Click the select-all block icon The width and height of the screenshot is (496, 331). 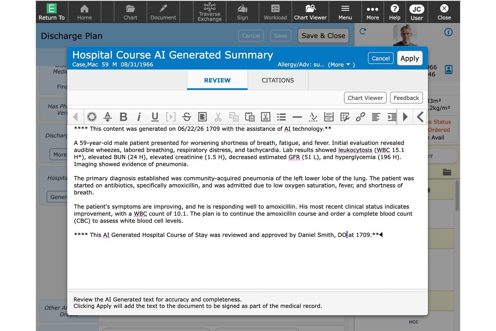[x=202, y=117]
